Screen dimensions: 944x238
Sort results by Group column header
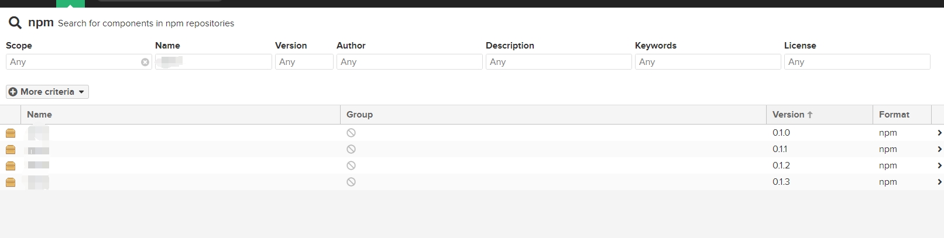pyautogui.click(x=359, y=115)
